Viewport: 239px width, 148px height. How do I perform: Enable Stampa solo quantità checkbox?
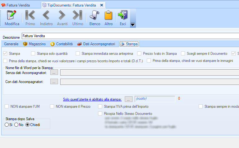tap(33, 54)
